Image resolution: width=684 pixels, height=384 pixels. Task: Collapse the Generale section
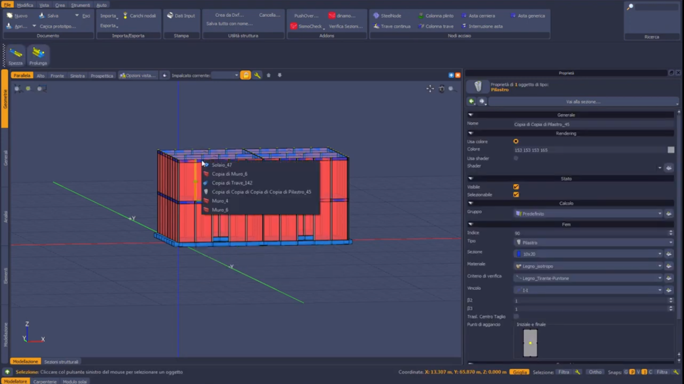(470, 115)
